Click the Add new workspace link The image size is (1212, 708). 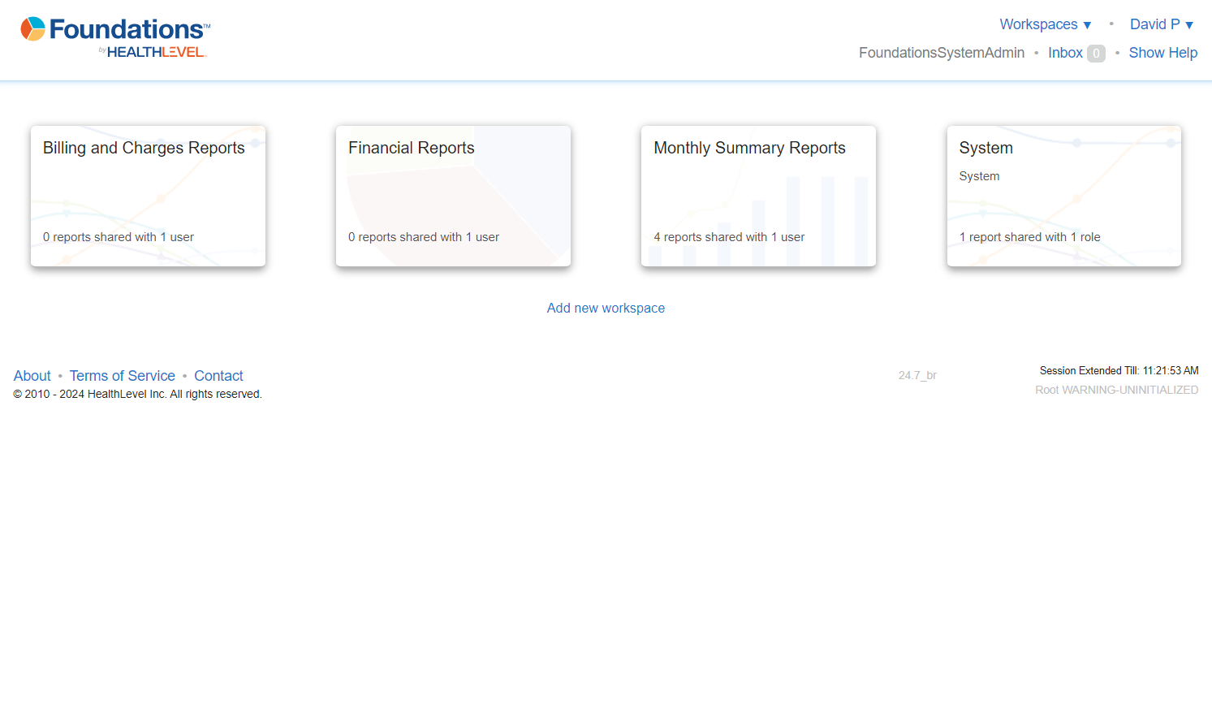pos(606,309)
